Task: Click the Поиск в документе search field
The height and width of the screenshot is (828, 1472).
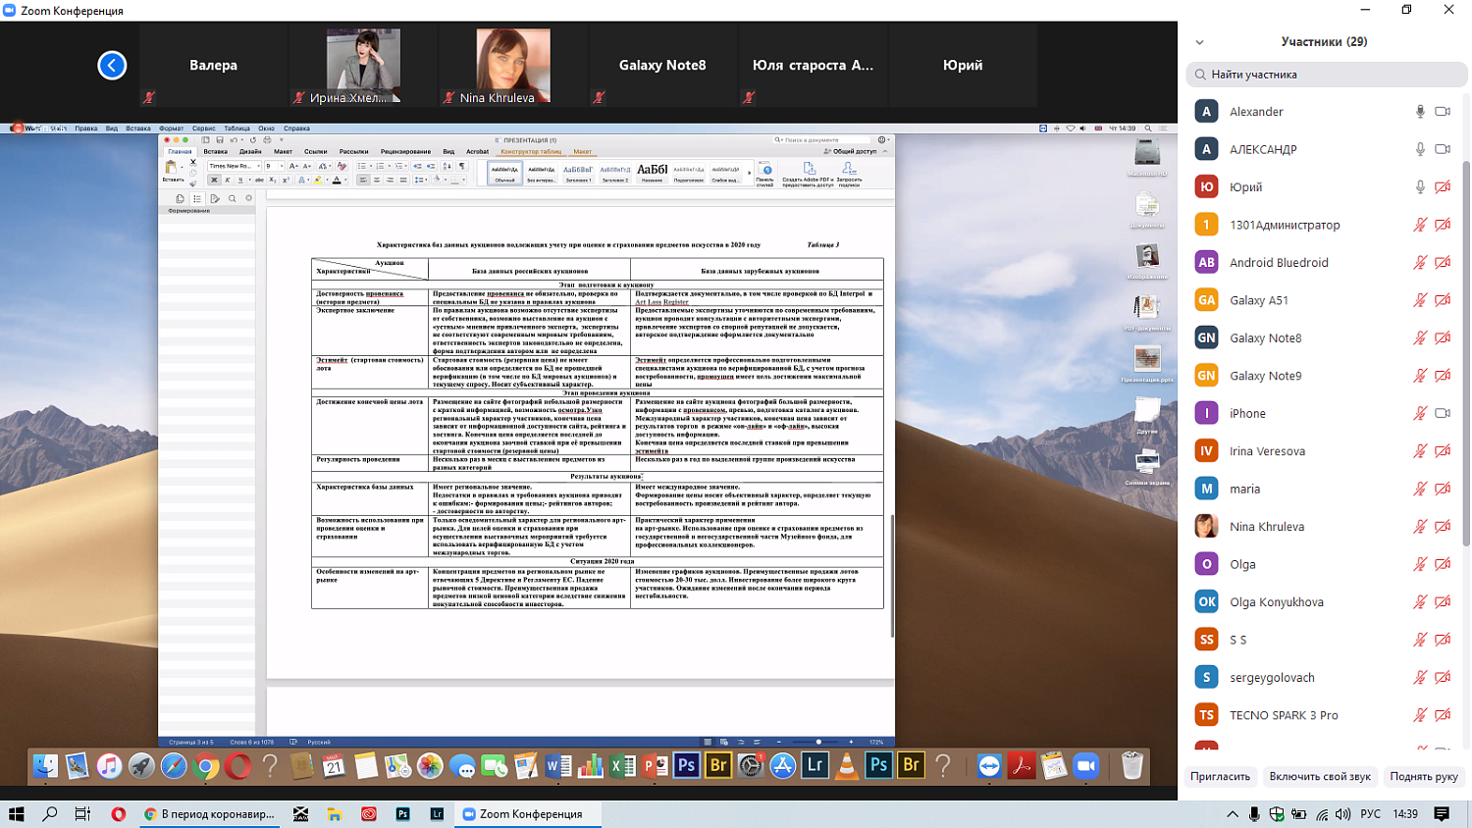Action: click(822, 140)
